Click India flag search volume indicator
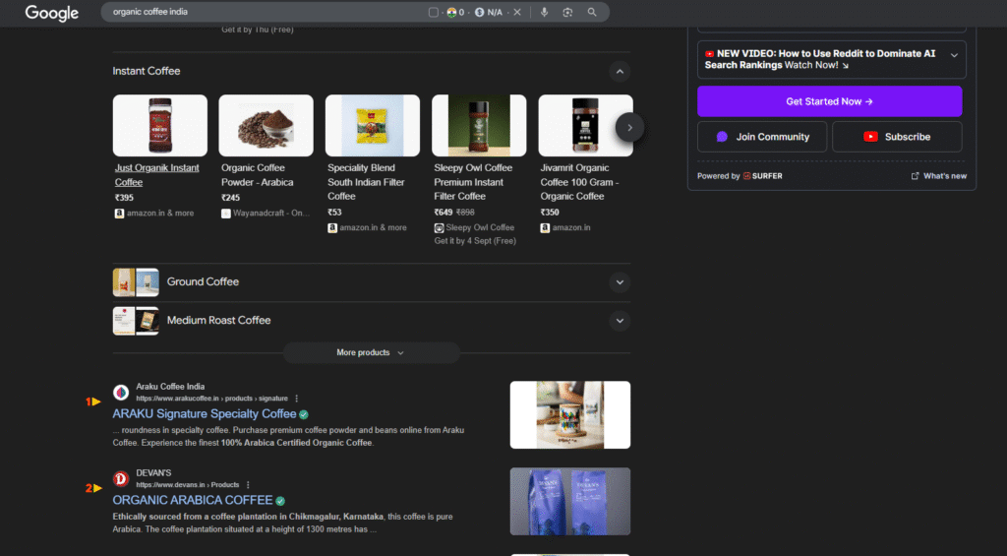 pyautogui.click(x=455, y=12)
